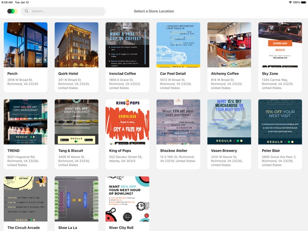
Task: Select the Shockoe Atelier promo image
Action: (x=178, y=122)
